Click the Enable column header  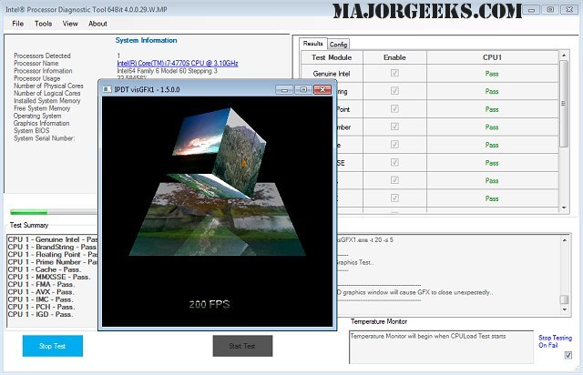394,57
